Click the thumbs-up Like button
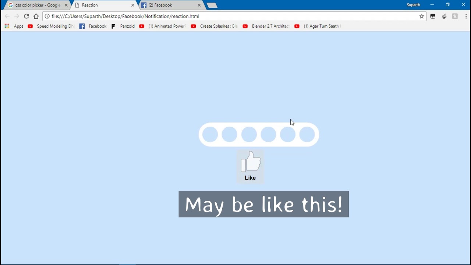The height and width of the screenshot is (265, 471). pyautogui.click(x=250, y=167)
